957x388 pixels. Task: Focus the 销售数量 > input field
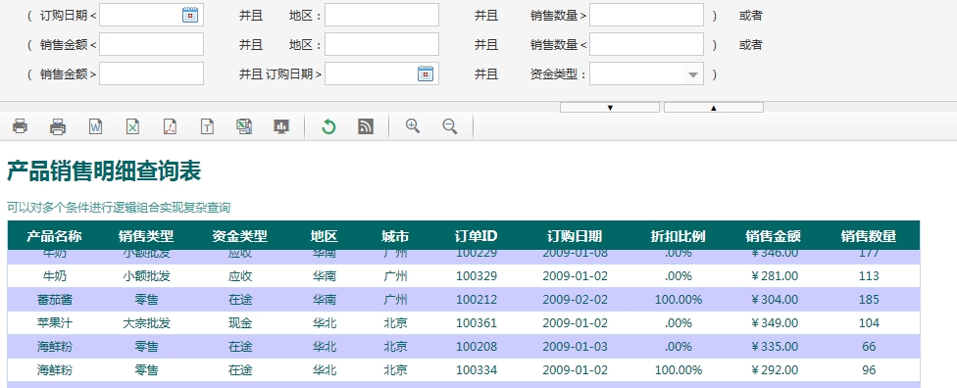pos(646,16)
